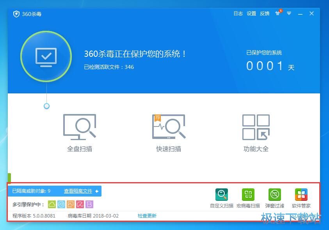Click 检查更新 to check updates
329x230 pixels.
pos(147,216)
